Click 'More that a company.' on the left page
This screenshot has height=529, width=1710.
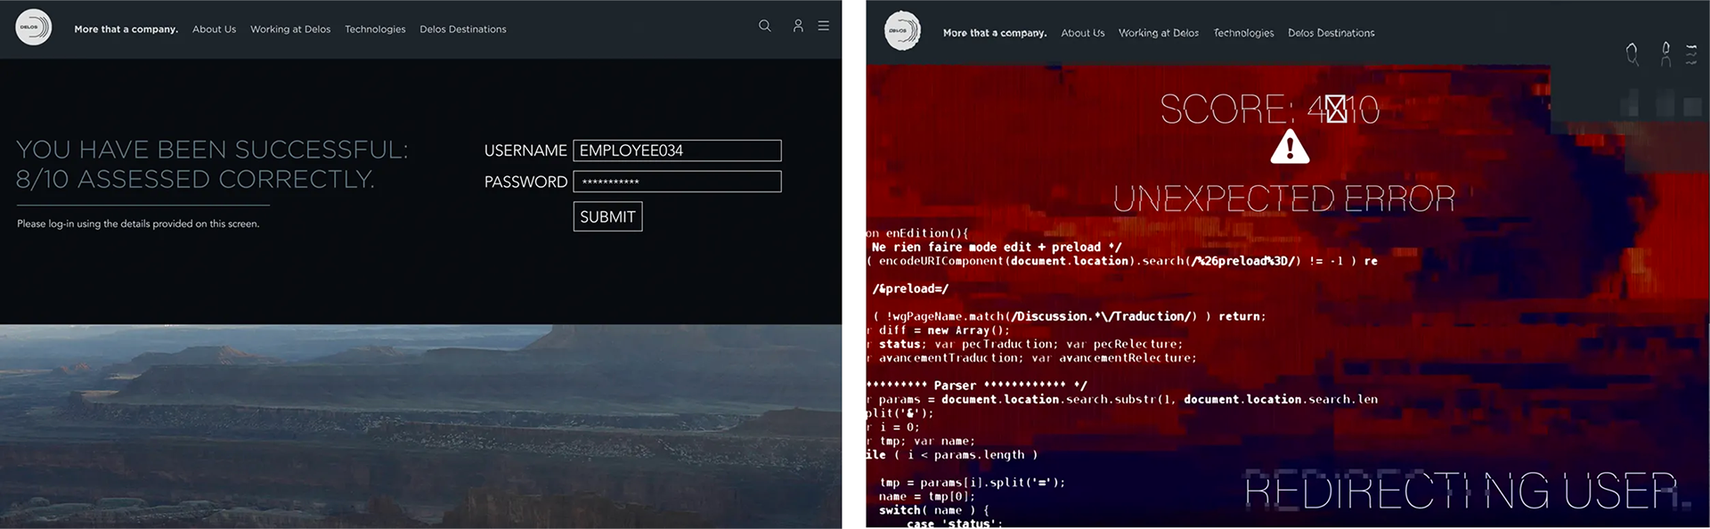coord(126,29)
